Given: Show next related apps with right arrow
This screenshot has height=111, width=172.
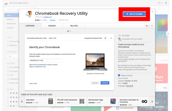Looking at the screenshot, I should 152,101.
